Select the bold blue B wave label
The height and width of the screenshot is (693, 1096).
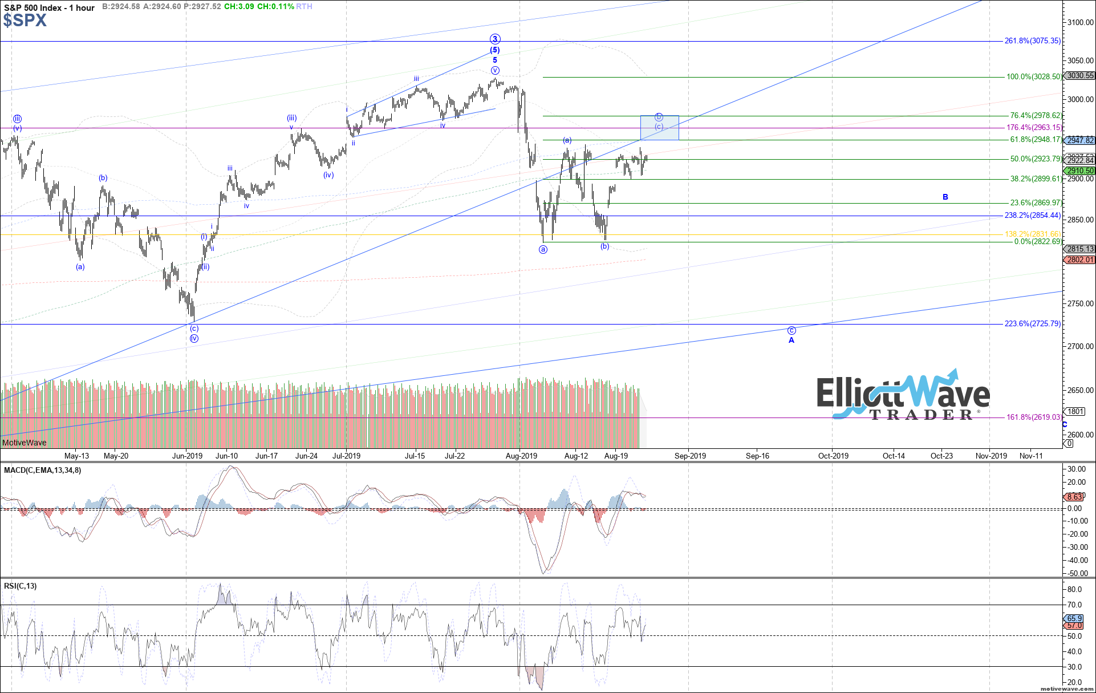pos(945,197)
